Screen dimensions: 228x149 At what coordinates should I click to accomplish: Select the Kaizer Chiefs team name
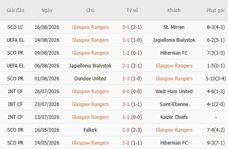tap(174, 117)
